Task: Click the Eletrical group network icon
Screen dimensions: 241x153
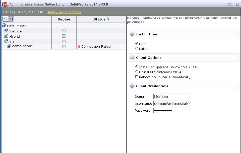Action: pos(6,31)
